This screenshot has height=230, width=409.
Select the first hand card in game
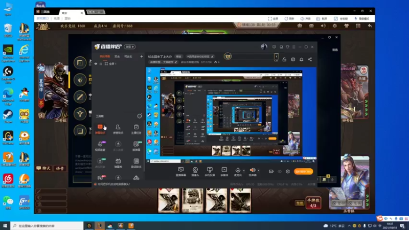click(169, 200)
